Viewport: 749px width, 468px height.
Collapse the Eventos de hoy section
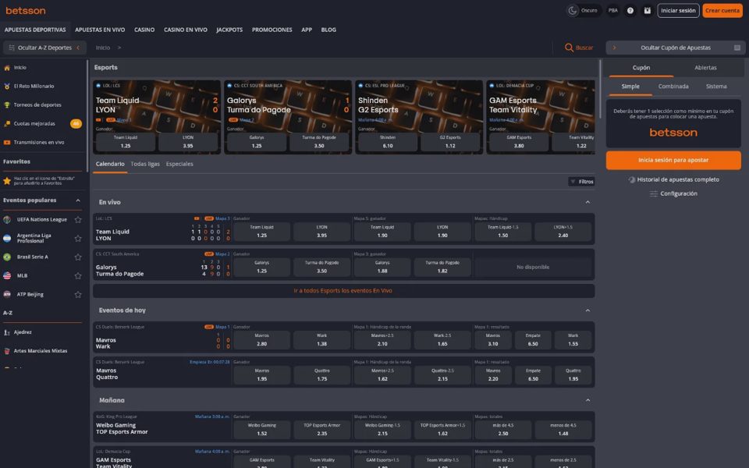[x=587, y=310]
